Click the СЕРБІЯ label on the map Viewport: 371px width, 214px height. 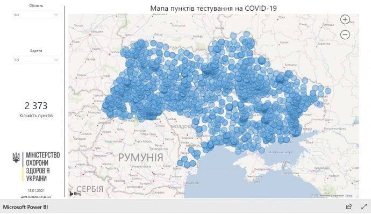[x=90, y=189]
